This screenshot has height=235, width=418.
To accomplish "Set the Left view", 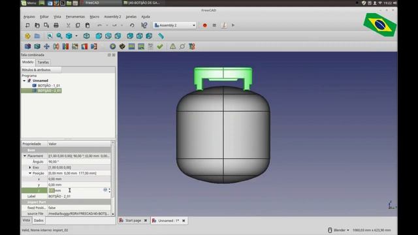I will pyautogui.click(x=149, y=36).
